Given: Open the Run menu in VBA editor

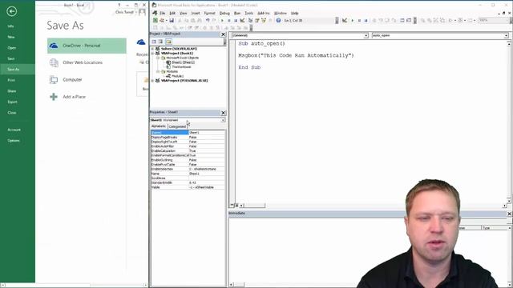Looking at the screenshot, I should (x=237, y=14).
